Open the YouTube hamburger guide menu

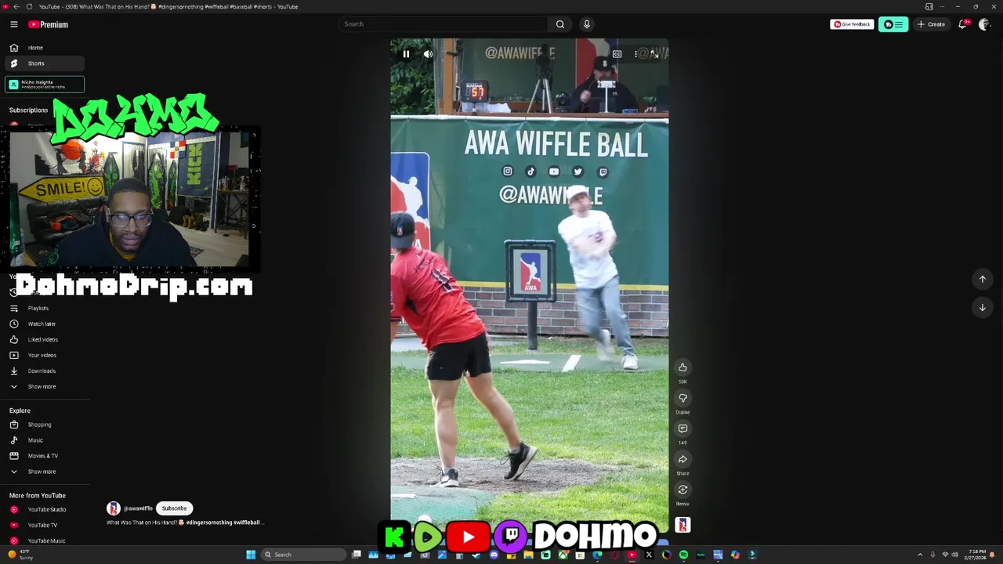[x=14, y=24]
